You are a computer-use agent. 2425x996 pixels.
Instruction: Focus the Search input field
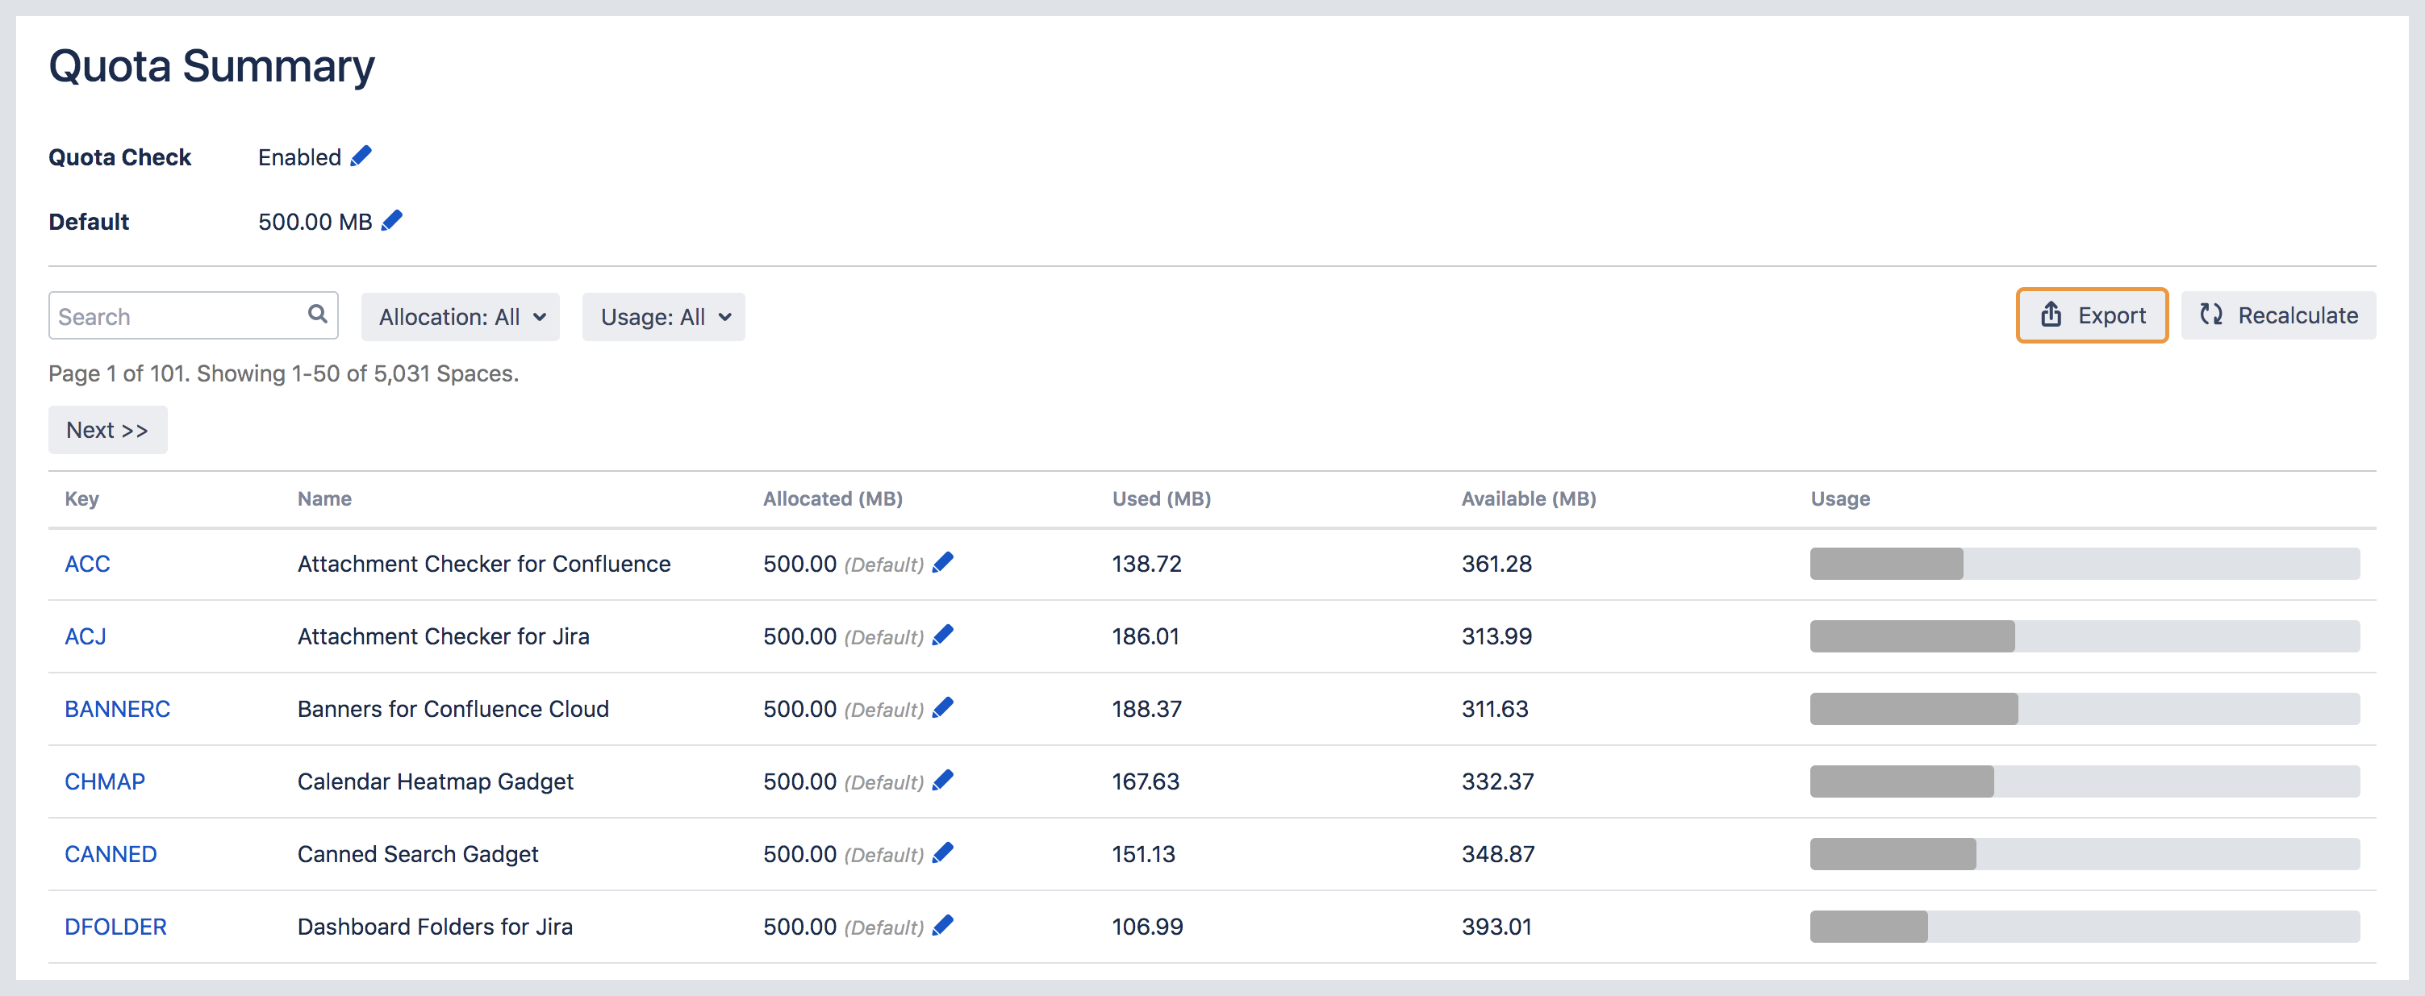point(179,316)
